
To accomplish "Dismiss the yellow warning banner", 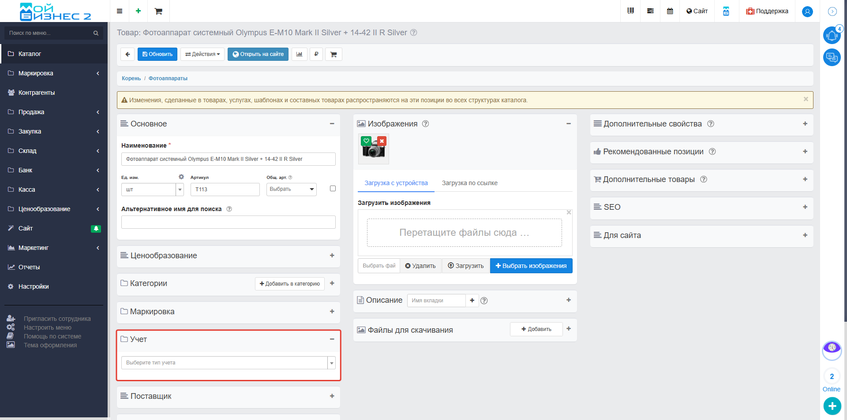I will tap(806, 99).
